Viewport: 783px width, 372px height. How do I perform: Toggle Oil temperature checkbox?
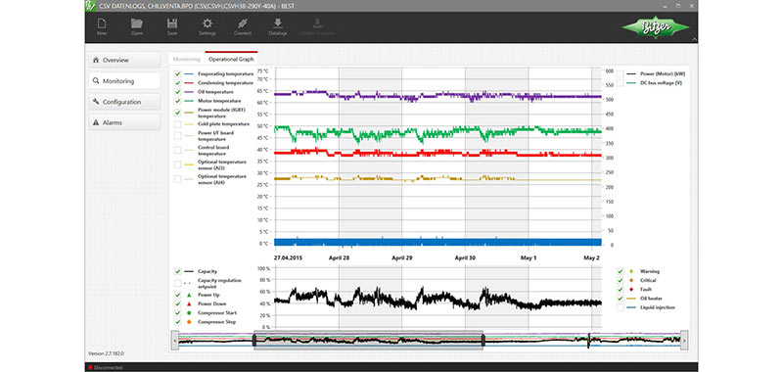177,92
